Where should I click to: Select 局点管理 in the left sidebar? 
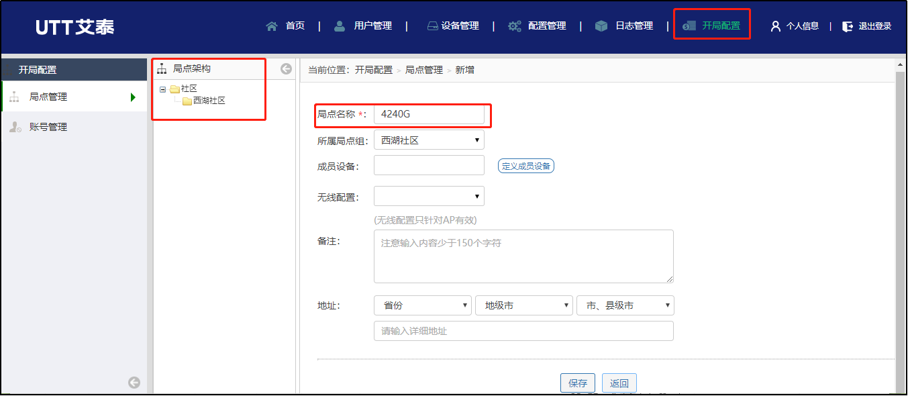tap(74, 97)
